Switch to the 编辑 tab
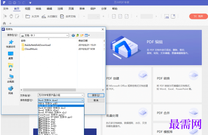 pos(49,9)
